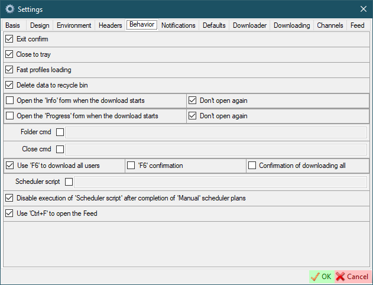Switch to the Feed tab
373x285 pixels.
pos(357,25)
